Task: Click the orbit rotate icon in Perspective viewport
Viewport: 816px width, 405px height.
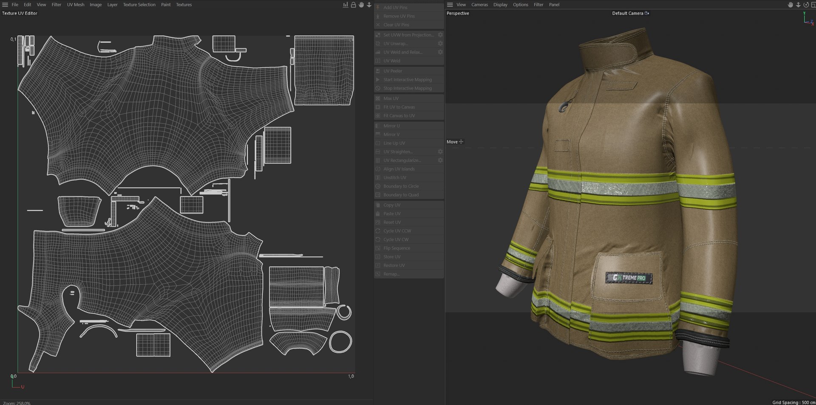Action: click(x=806, y=5)
